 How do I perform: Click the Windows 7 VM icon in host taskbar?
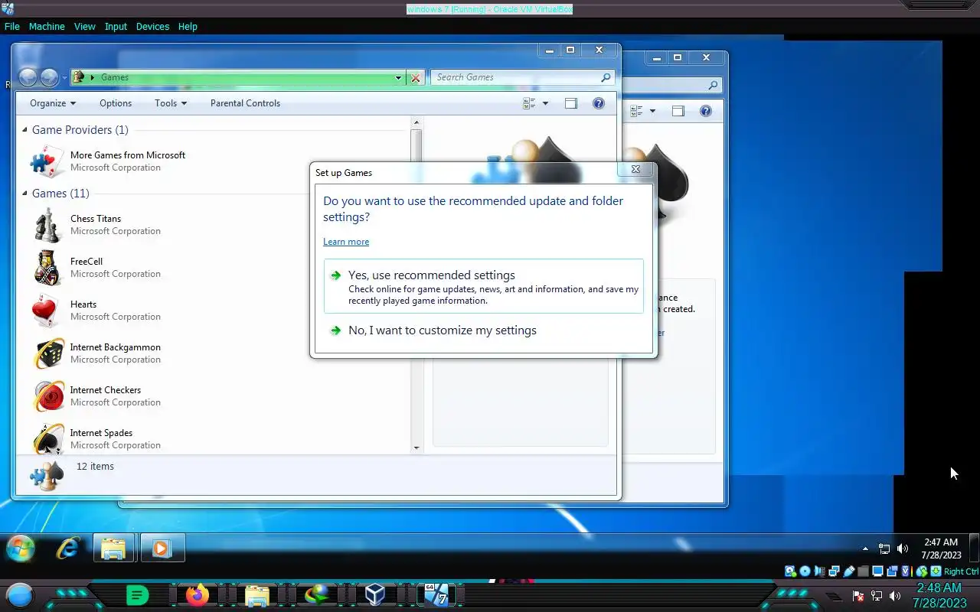(436, 595)
